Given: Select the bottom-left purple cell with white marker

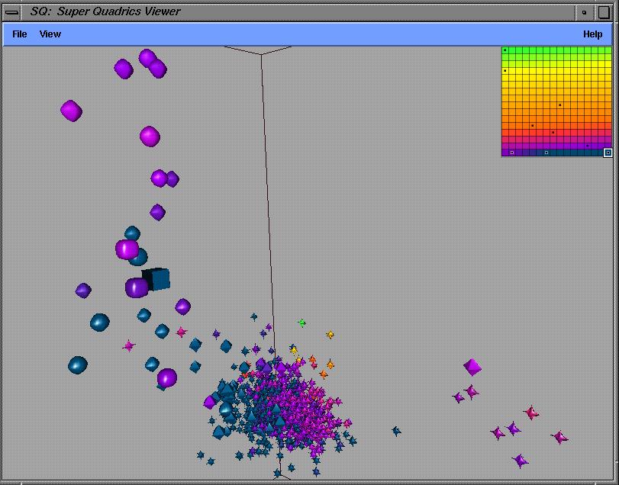Looking at the screenshot, I should point(511,153).
